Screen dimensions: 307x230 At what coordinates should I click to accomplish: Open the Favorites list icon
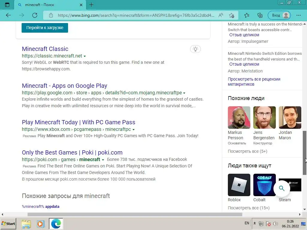point(247,15)
